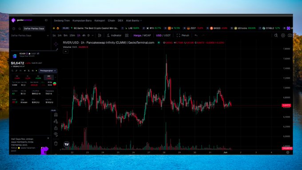This screenshot has width=302, height=170.
Task: Select the current price label 6,6472
Action: (x=286, y=105)
